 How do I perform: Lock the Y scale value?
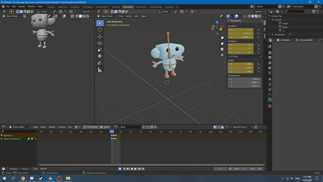pos(258,68)
